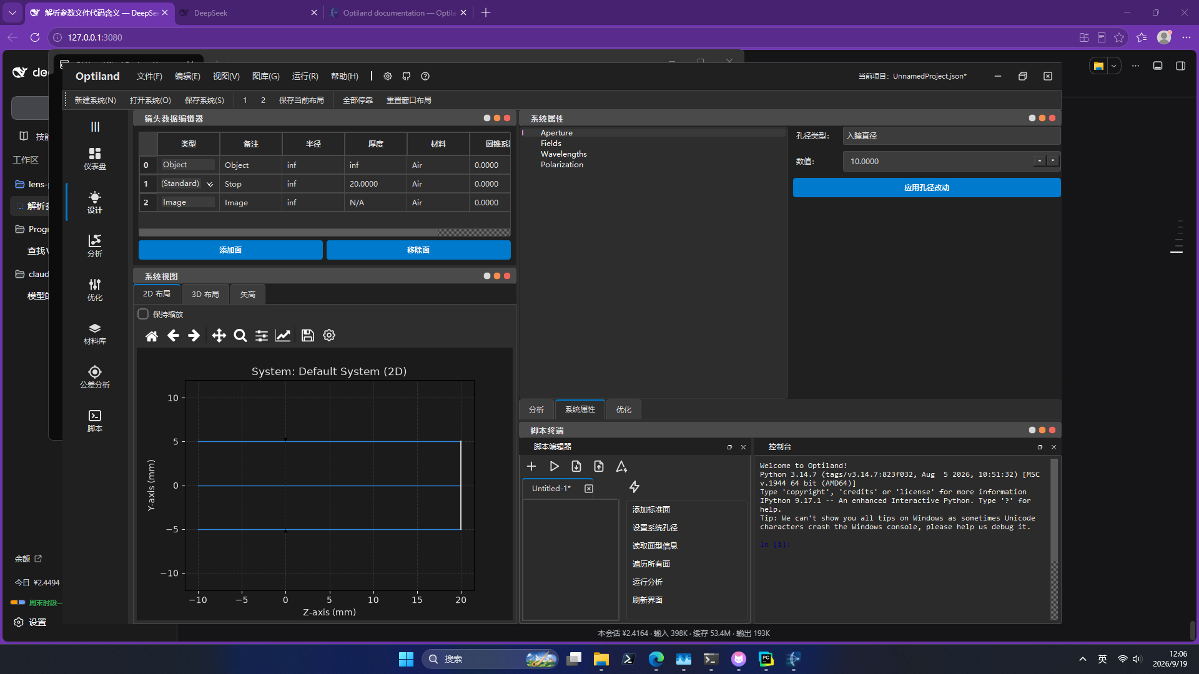
Task: Choose 设置系统孔径 snippet in script list
Action: [655, 528]
